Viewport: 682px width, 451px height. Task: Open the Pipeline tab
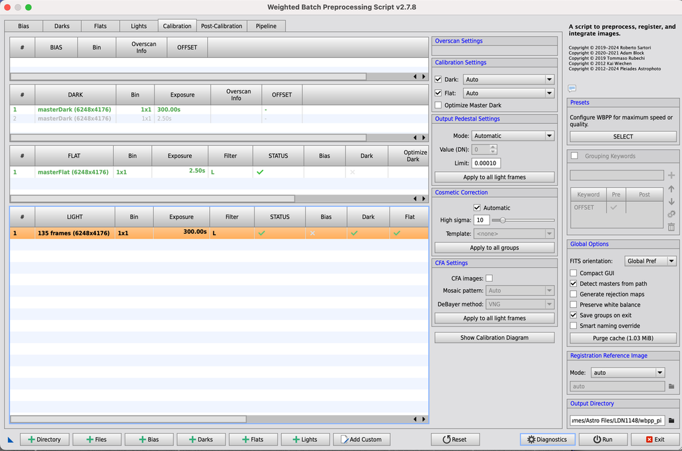pos(266,26)
